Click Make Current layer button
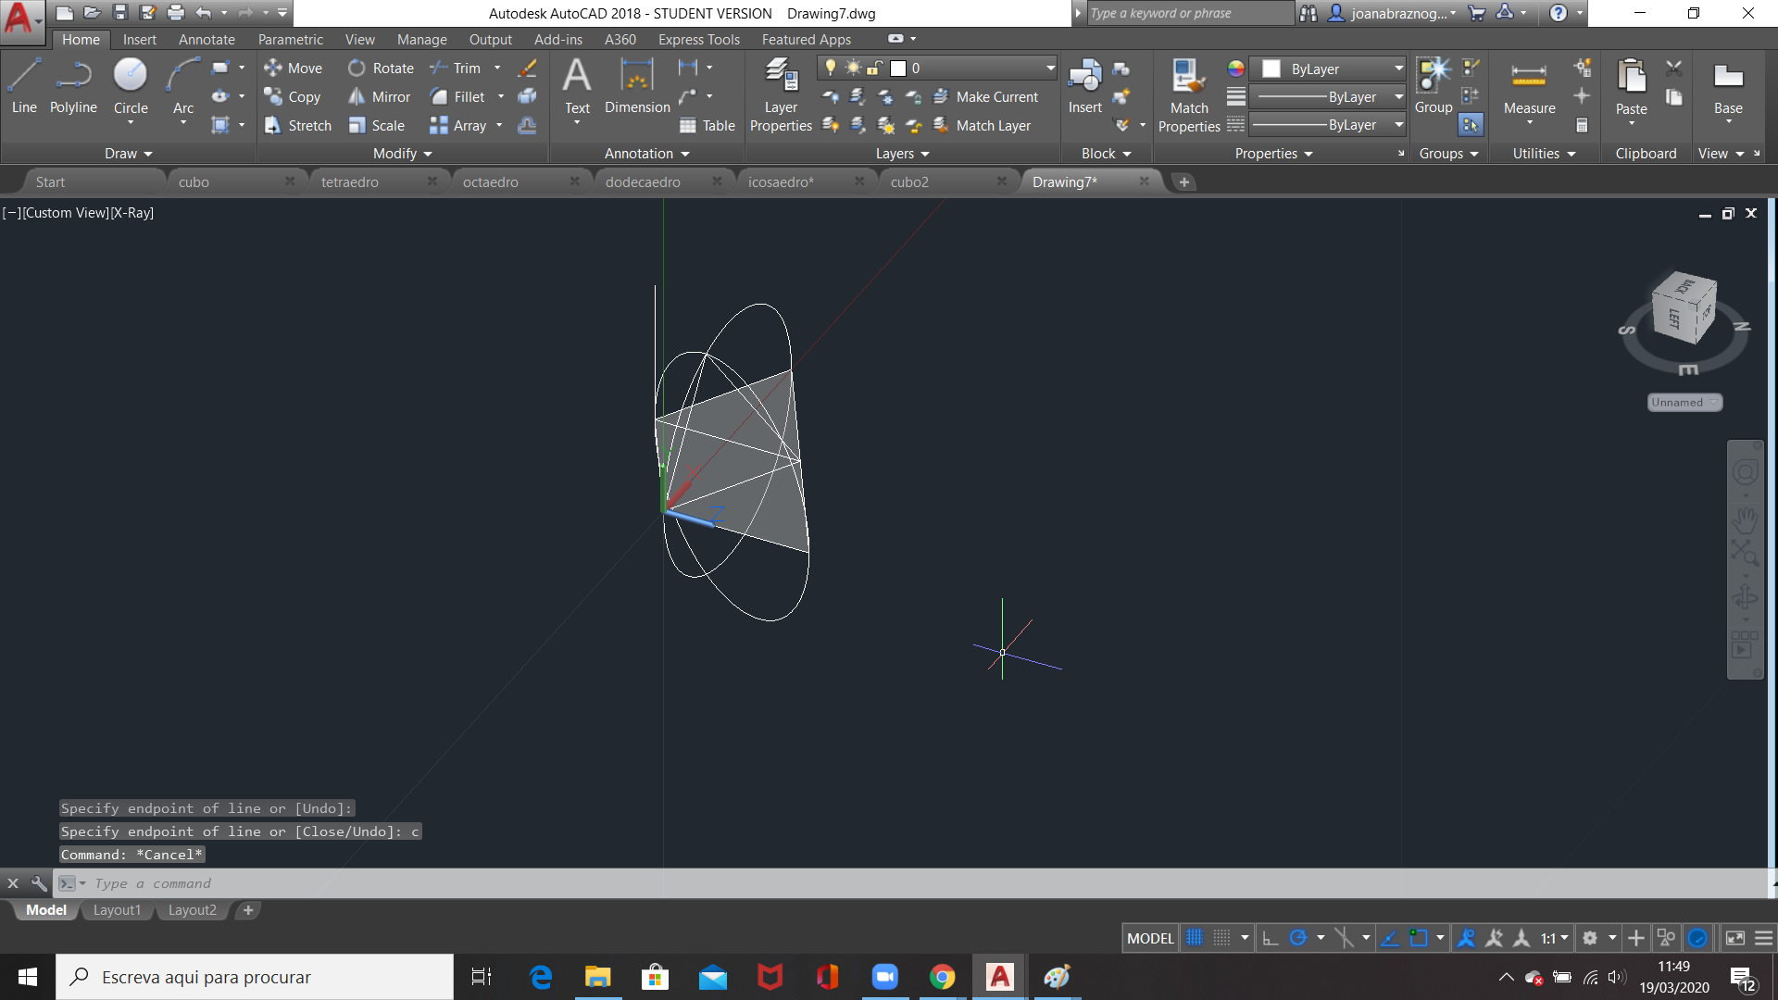This screenshot has height=1000, width=1778. click(985, 96)
